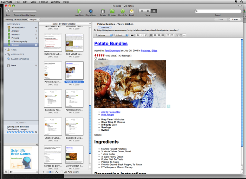Select the Red Velvet Cu... note thumbnail

[x=75, y=42]
